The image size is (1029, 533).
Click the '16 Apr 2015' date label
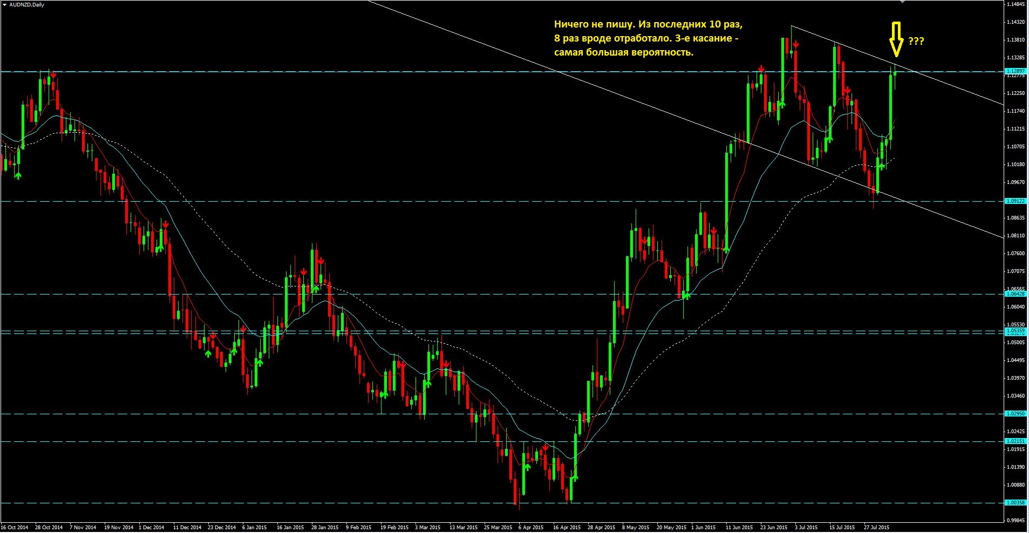pyautogui.click(x=567, y=528)
